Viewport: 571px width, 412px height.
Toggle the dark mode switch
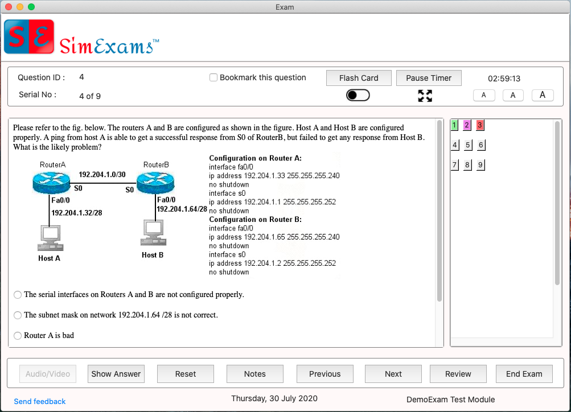tap(358, 96)
